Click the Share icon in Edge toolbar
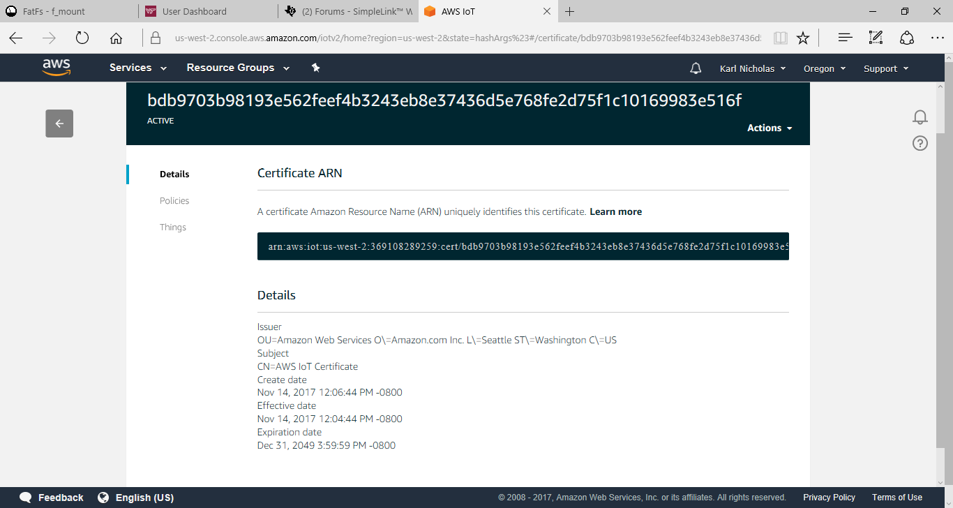The width and height of the screenshot is (953, 508). click(x=907, y=38)
